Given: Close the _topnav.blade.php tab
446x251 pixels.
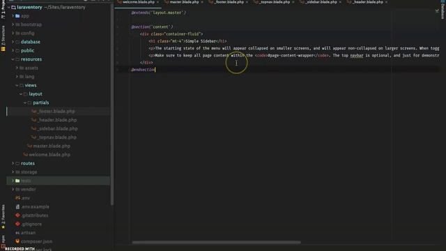Looking at the screenshot, I should coord(293,2).
